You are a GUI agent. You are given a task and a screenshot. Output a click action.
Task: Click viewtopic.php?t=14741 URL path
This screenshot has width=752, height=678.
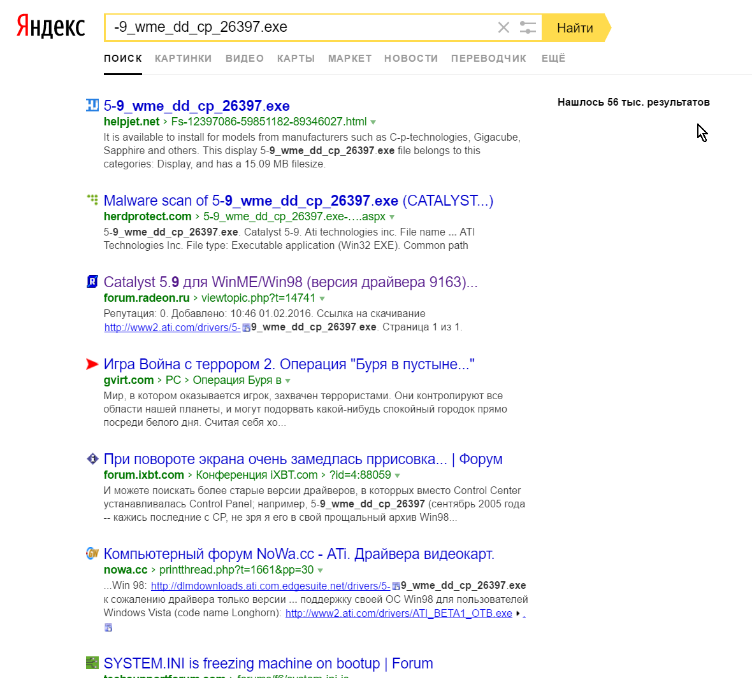[259, 298]
